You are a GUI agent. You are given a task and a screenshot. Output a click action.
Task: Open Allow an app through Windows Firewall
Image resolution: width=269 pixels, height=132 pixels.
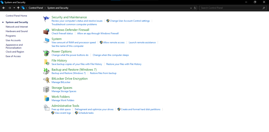click(98, 33)
